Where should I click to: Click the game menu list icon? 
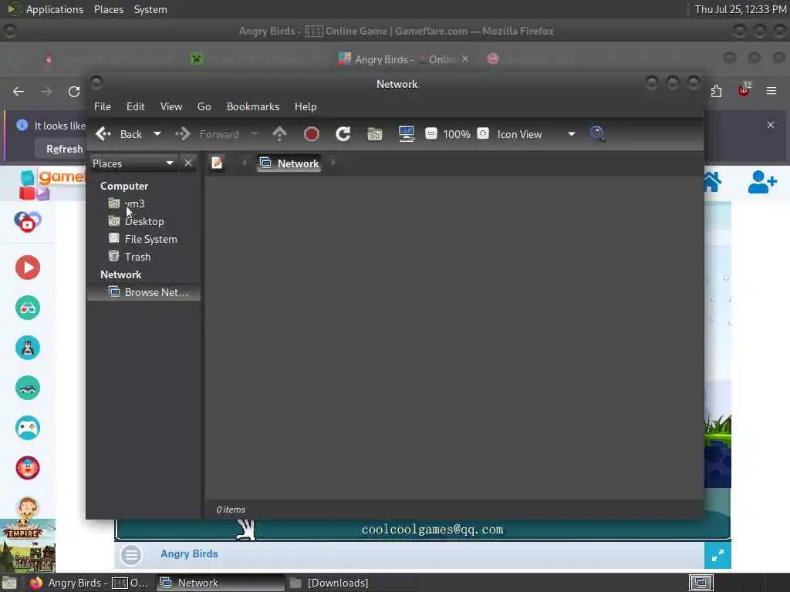[x=131, y=555]
